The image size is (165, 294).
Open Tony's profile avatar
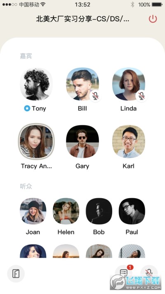coord(36,84)
